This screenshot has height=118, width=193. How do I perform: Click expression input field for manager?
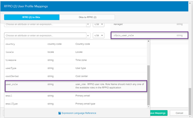coord(45,24)
